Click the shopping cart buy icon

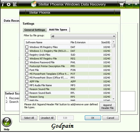[x=122, y=4]
